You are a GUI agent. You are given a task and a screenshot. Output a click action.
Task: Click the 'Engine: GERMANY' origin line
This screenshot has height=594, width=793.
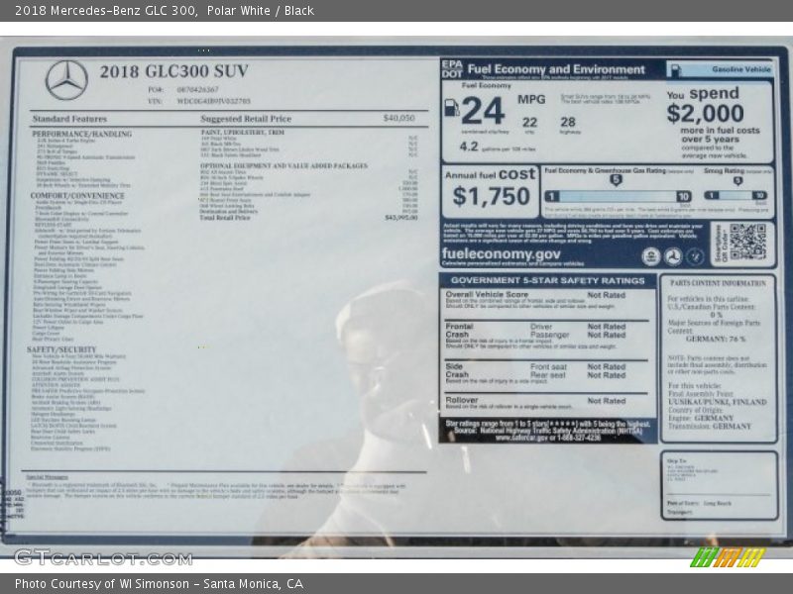[701, 418]
